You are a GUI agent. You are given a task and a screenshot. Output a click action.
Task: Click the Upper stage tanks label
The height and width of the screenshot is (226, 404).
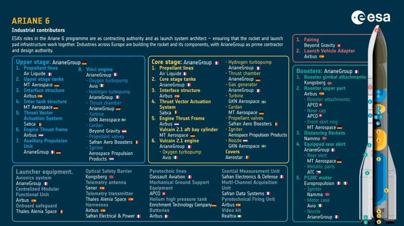[43, 79]
